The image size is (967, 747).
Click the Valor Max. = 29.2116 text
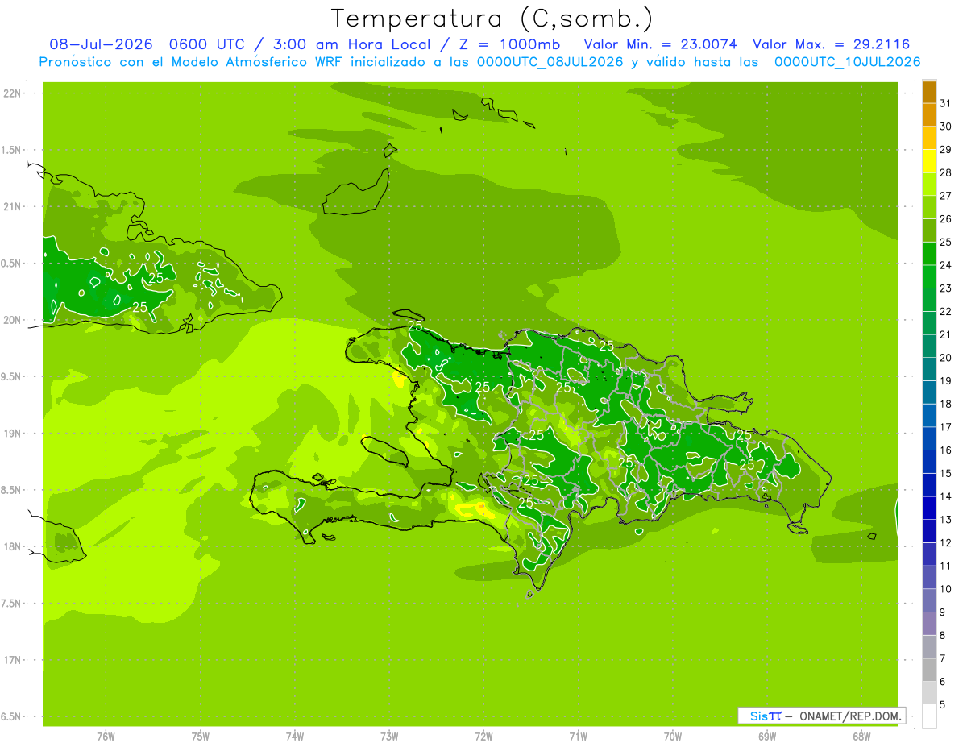832,44
